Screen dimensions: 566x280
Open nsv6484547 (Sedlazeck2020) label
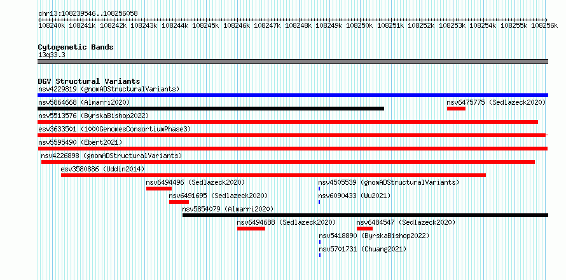[406, 222]
